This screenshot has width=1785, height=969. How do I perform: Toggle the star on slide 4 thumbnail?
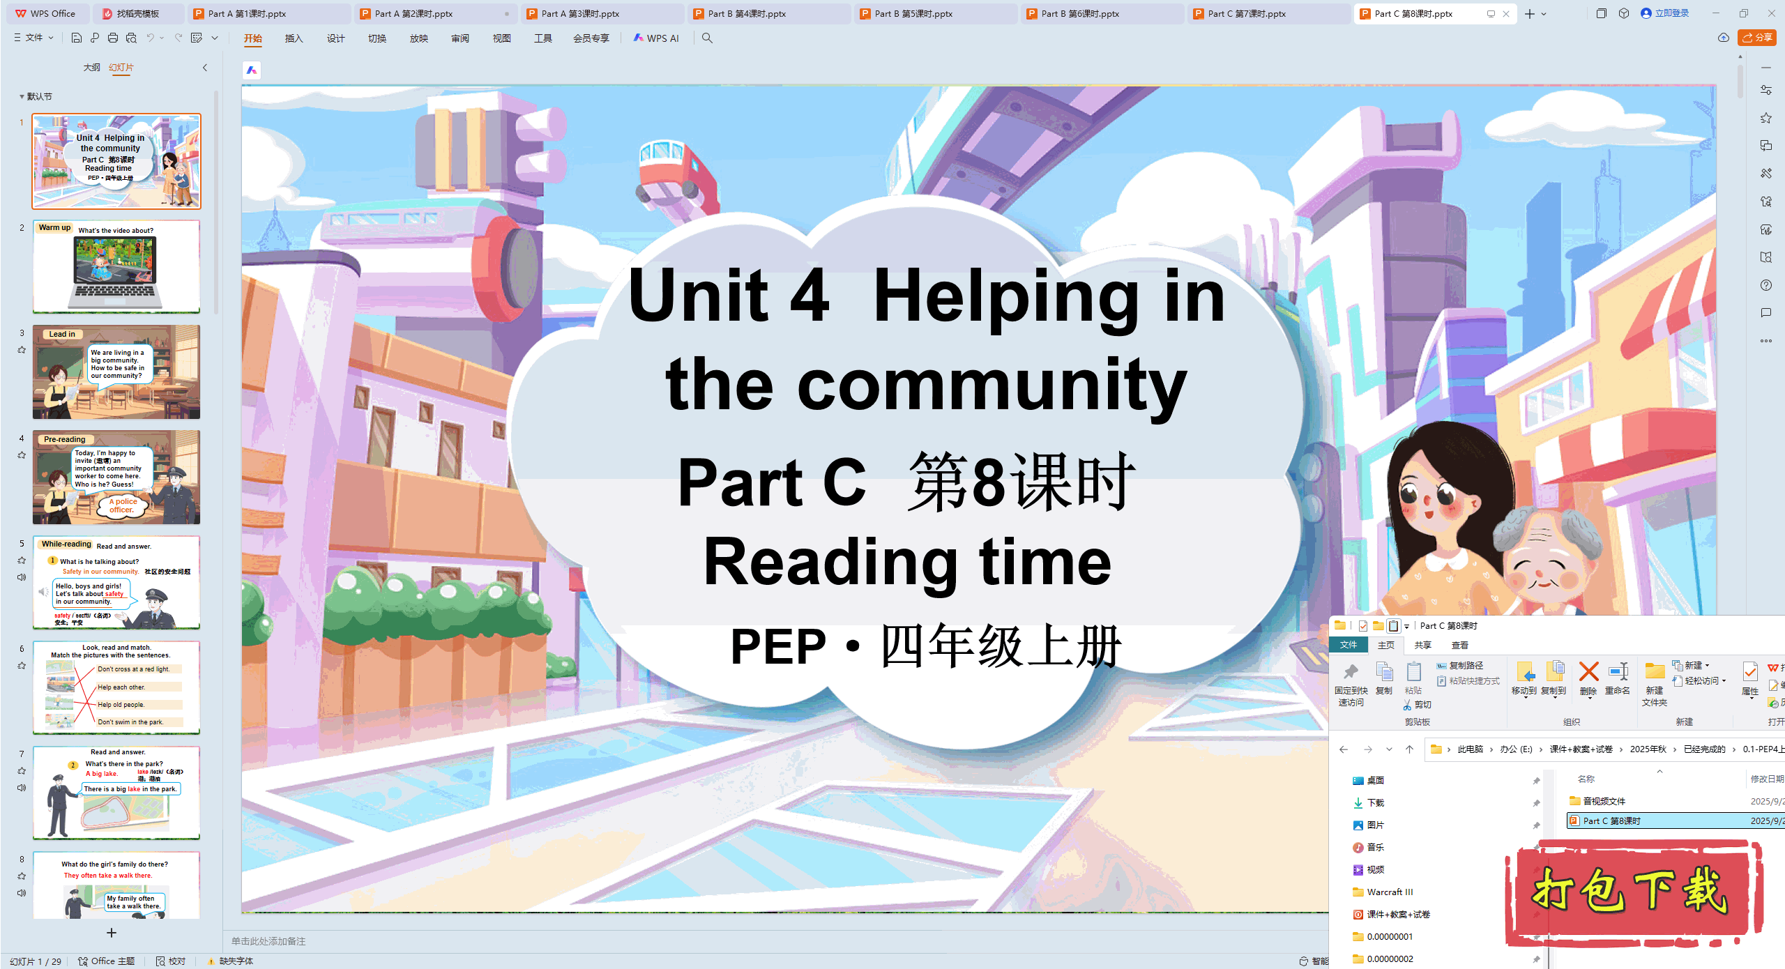click(22, 455)
